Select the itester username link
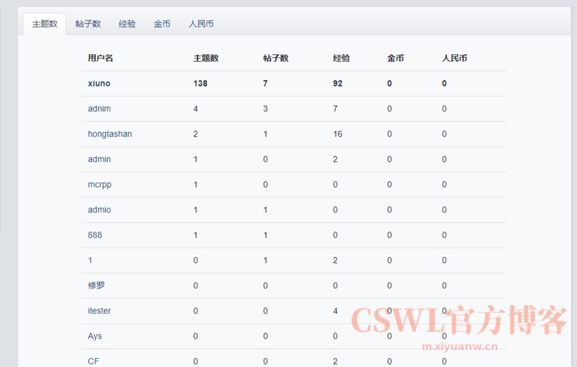 tap(99, 311)
